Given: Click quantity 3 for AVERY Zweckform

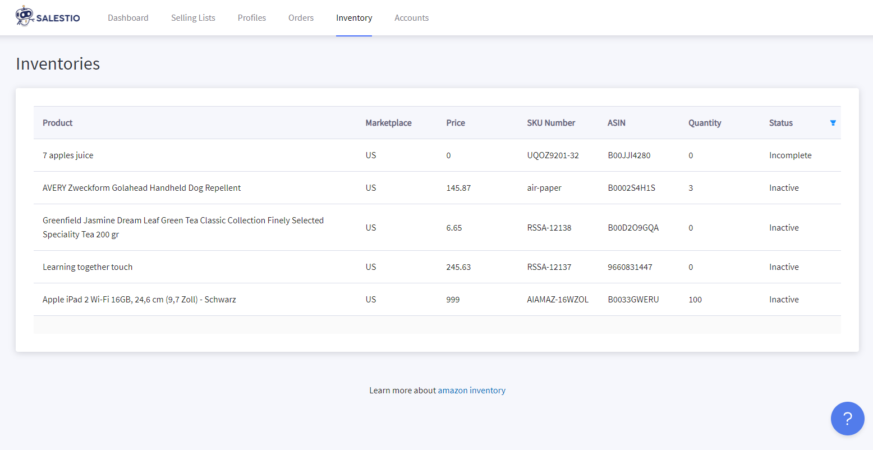Looking at the screenshot, I should (691, 188).
